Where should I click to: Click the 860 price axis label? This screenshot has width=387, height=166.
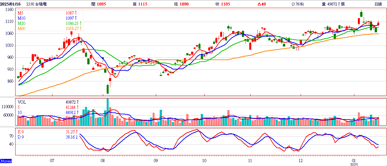point(10,81)
